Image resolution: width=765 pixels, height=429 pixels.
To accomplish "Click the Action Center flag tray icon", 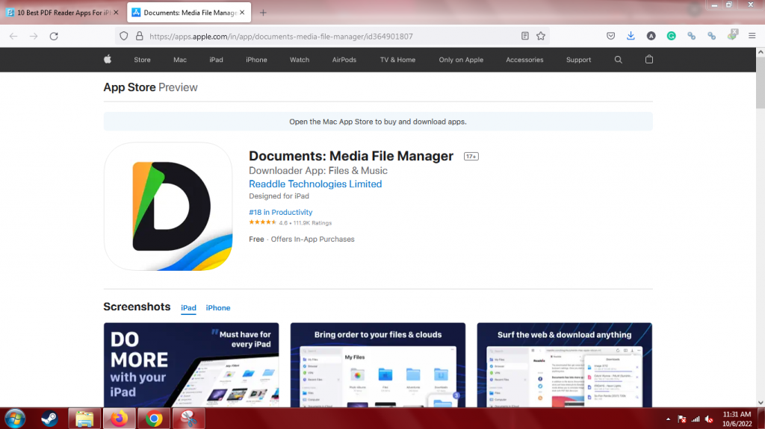I will (x=682, y=419).
